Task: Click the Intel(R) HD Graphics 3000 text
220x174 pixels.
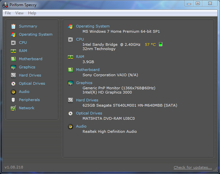Action: [x=107, y=92]
